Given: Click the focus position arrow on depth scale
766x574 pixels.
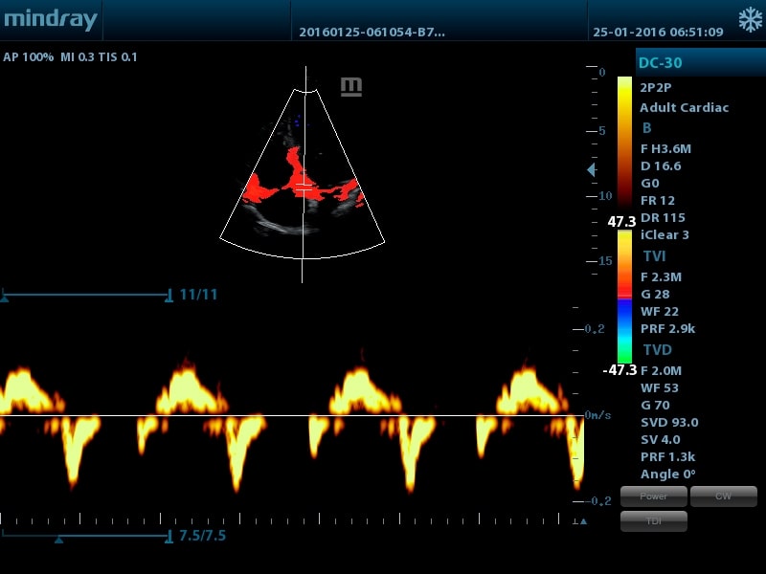Looking at the screenshot, I should coord(591,169).
